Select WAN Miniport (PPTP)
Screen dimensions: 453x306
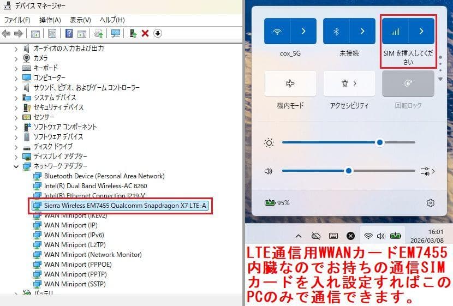click(75, 274)
